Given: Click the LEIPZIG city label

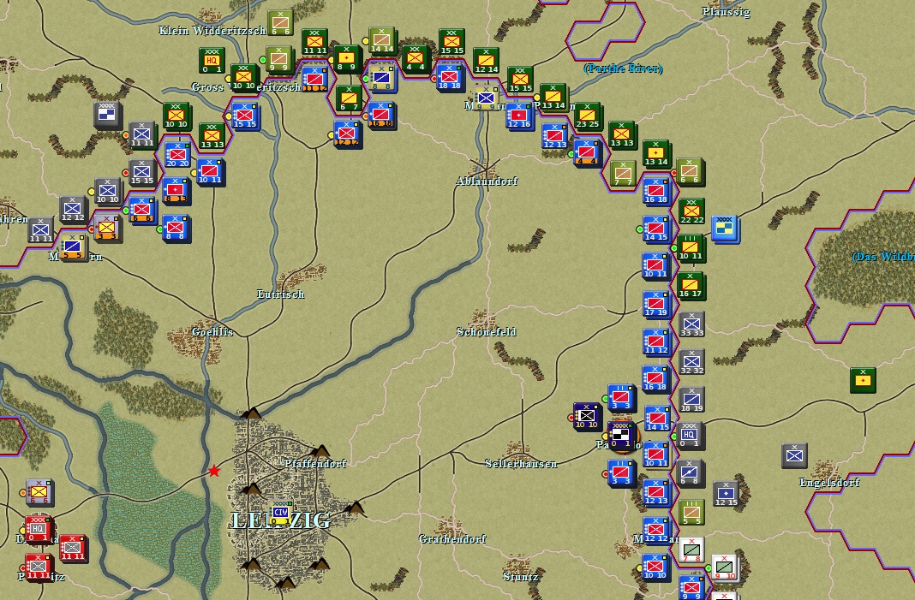Looking at the screenshot, I should point(281,520).
